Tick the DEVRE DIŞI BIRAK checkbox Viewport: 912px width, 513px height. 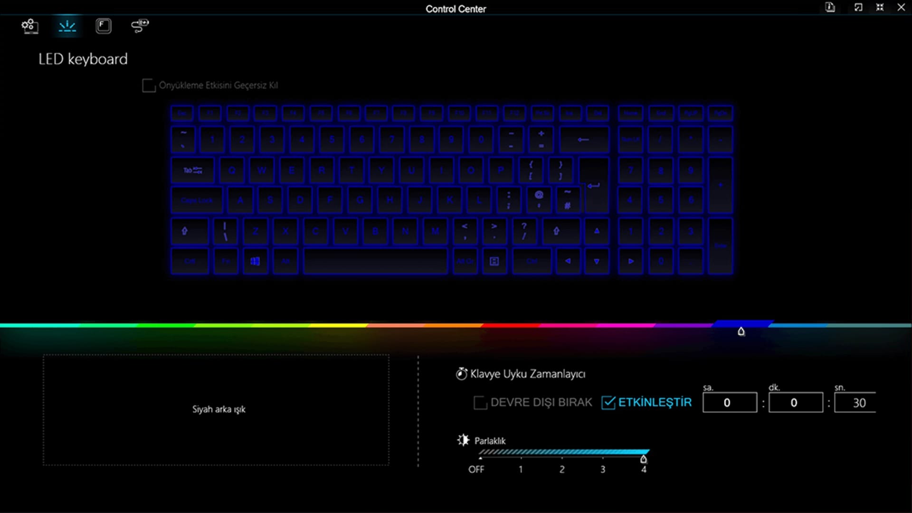(x=480, y=403)
